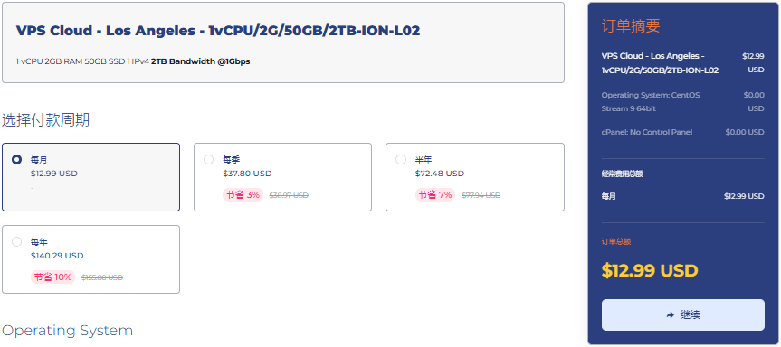Click the 继续 continue button
The image size is (781, 347).
683,314
